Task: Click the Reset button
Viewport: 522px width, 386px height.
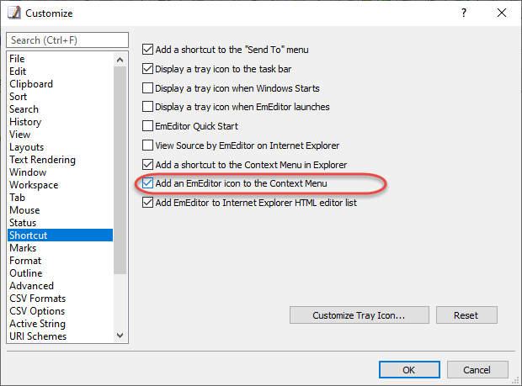Action: 466,315
